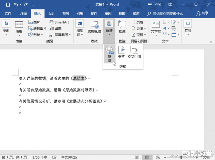The image size is (215, 160).
Task: Open the 页面 pages dropdown
Action: coord(6,28)
